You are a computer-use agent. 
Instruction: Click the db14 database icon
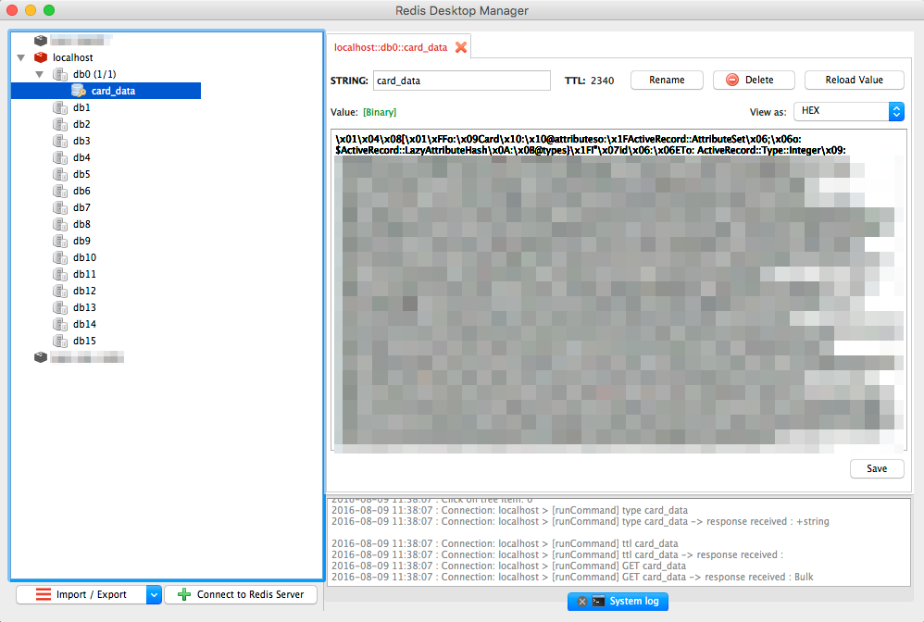click(x=60, y=324)
